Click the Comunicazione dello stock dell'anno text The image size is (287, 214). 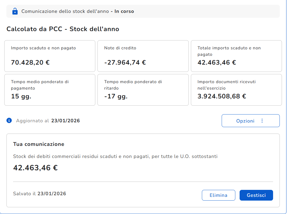coord(65,11)
